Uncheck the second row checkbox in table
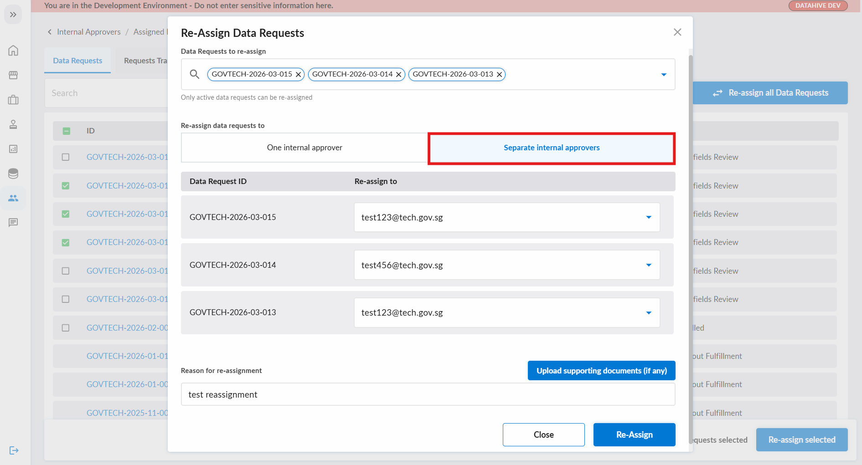 coord(66,186)
